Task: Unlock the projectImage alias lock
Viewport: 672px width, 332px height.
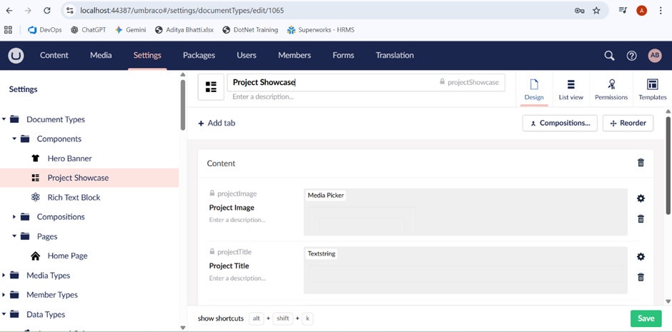Action: point(212,193)
